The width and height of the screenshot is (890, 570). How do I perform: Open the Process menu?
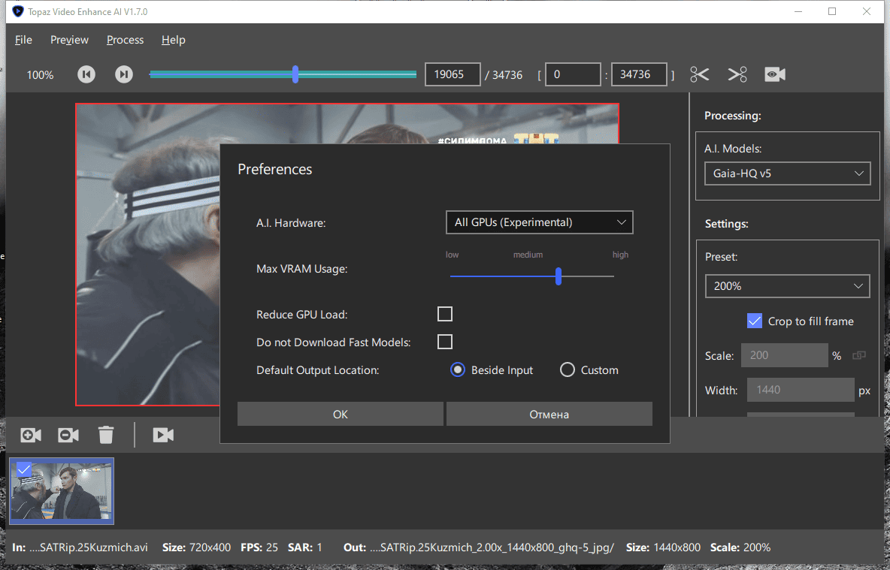(125, 40)
